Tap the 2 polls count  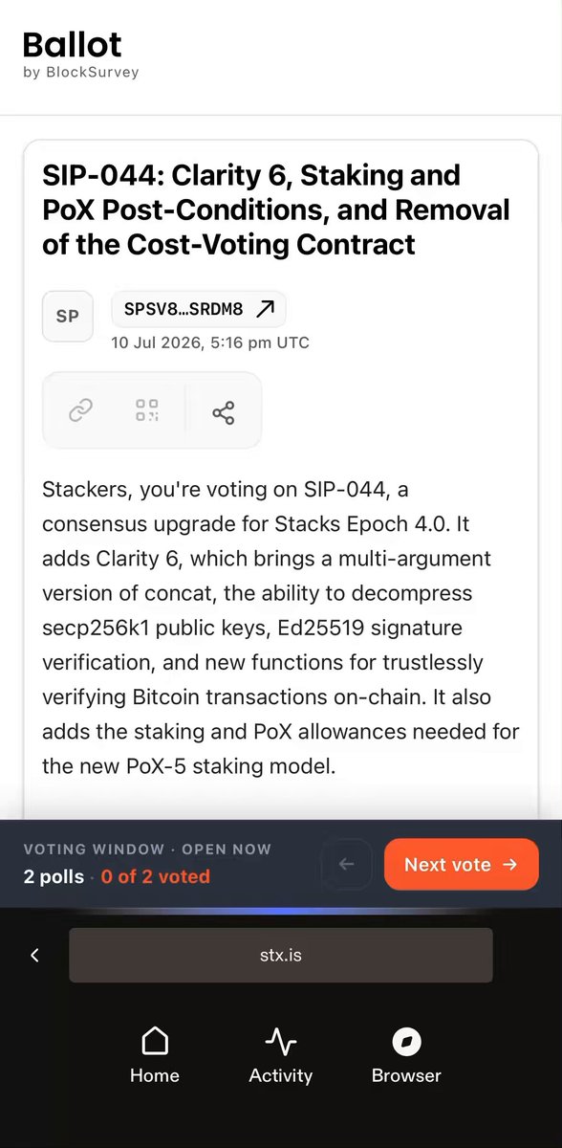pyautogui.click(x=54, y=876)
